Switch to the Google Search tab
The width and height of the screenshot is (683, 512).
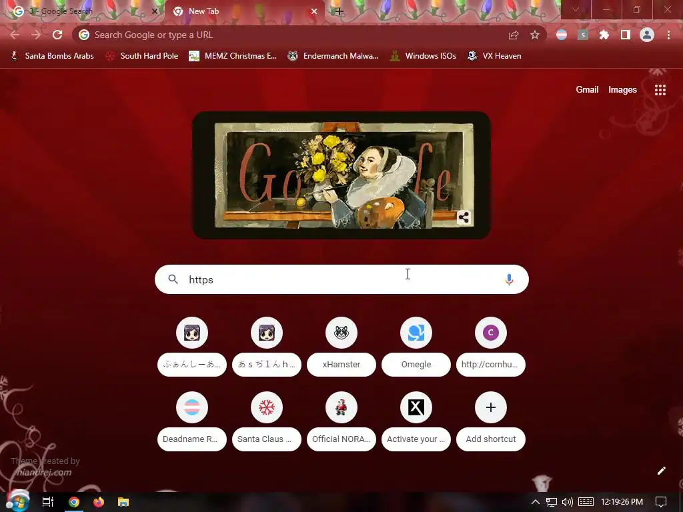(x=83, y=11)
